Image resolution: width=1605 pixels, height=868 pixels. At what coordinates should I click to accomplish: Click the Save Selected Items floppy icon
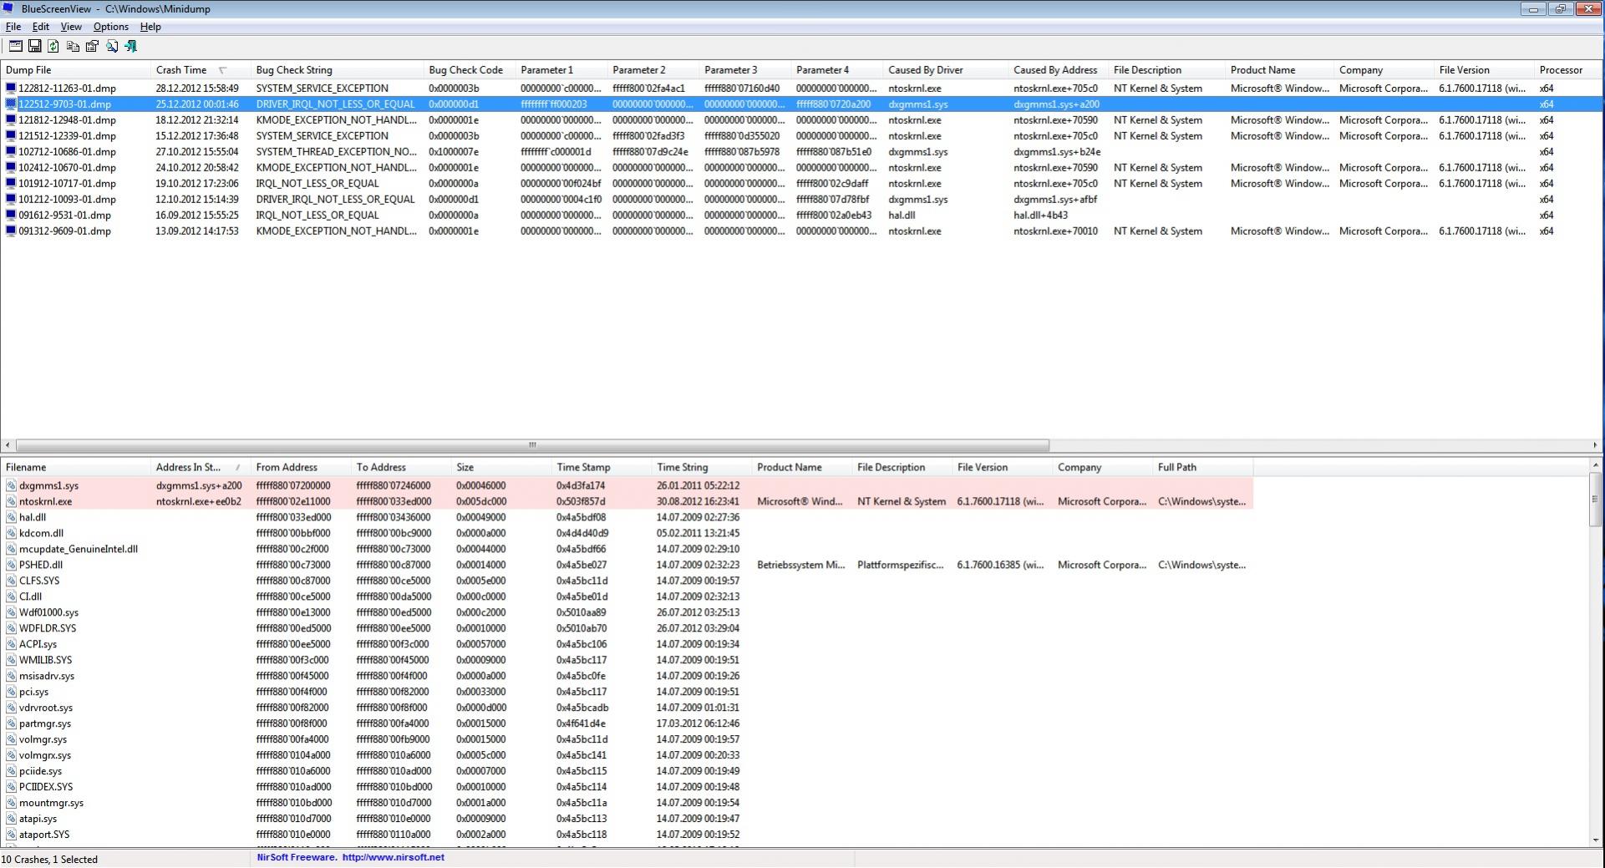(x=34, y=47)
